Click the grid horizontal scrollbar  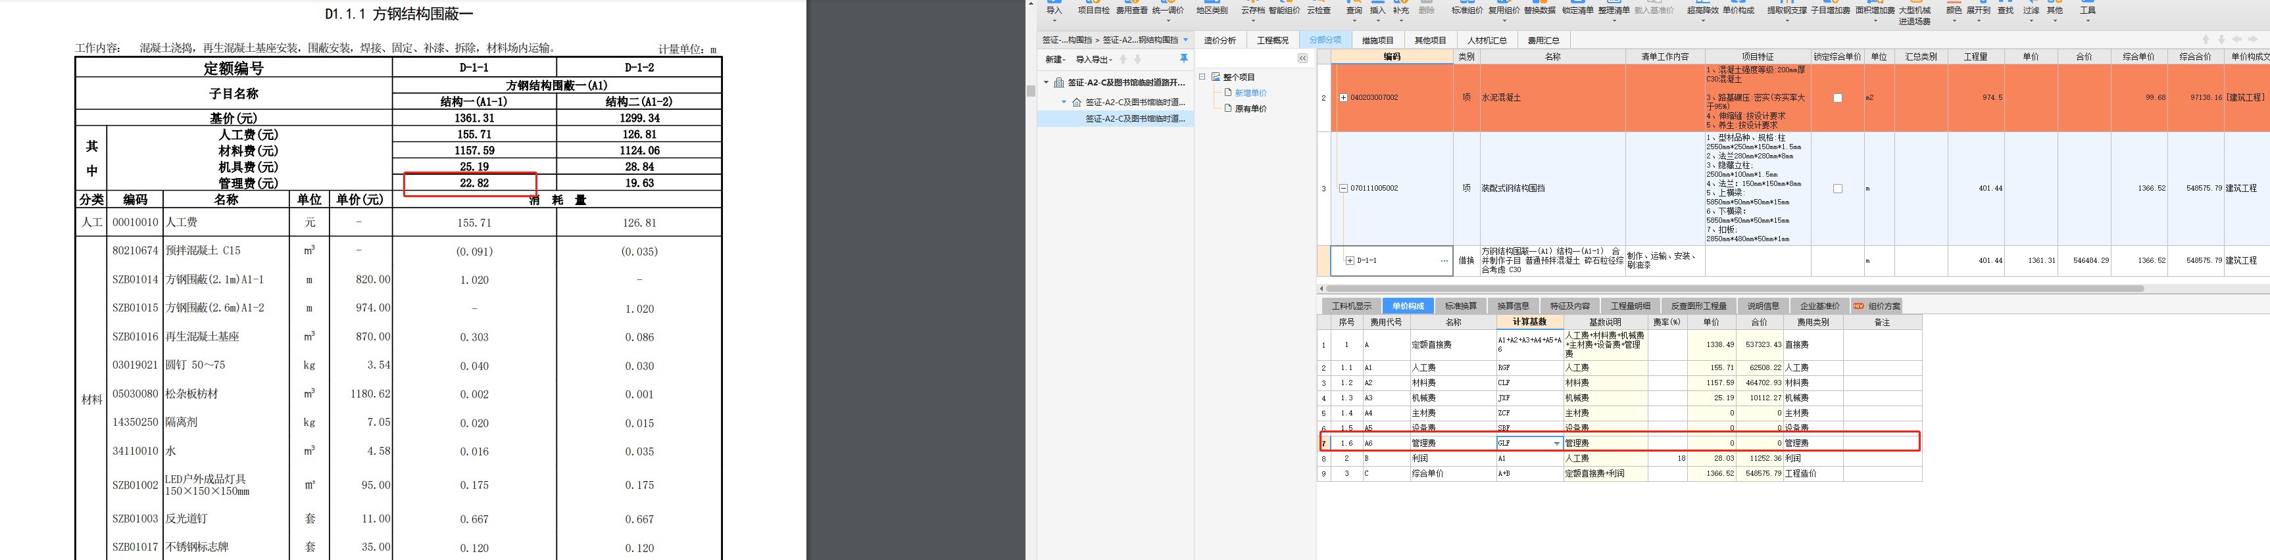pos(1735,288)
